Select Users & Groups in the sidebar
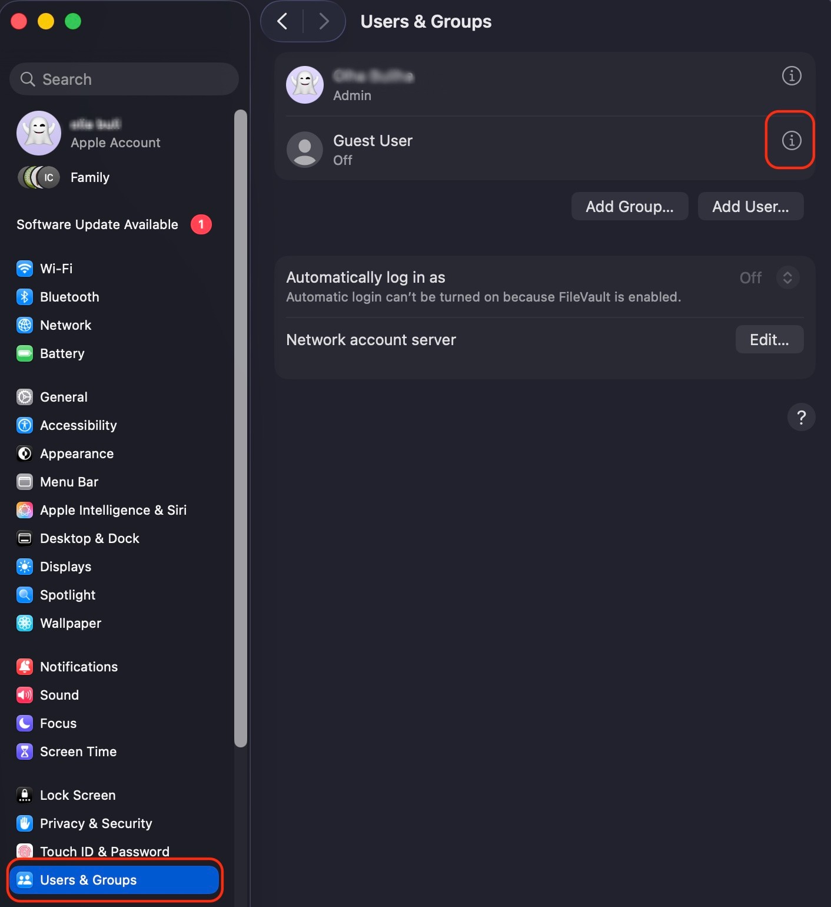Image resolution: width=831 pixels, height=907 pixels. coord(88,880)
